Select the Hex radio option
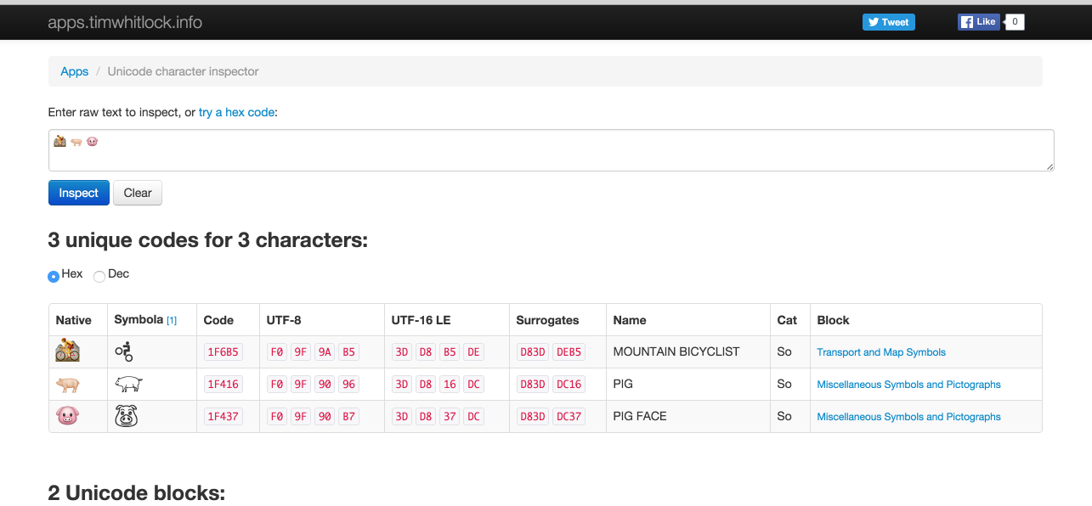Viewport: 1092px width, 506px height. tap(54, 276)
